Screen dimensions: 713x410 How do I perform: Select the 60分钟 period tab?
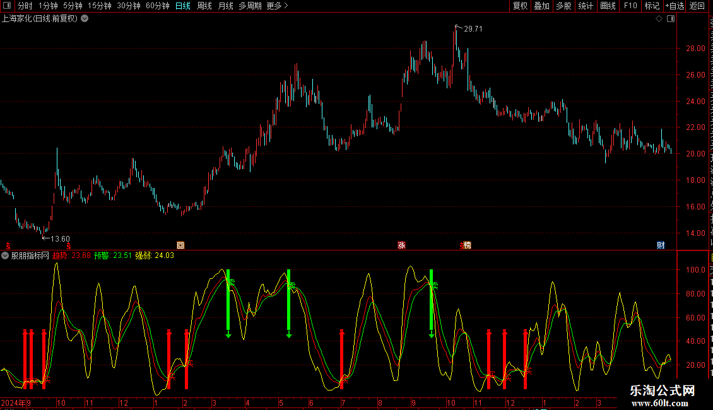click(x=158, y=6)
